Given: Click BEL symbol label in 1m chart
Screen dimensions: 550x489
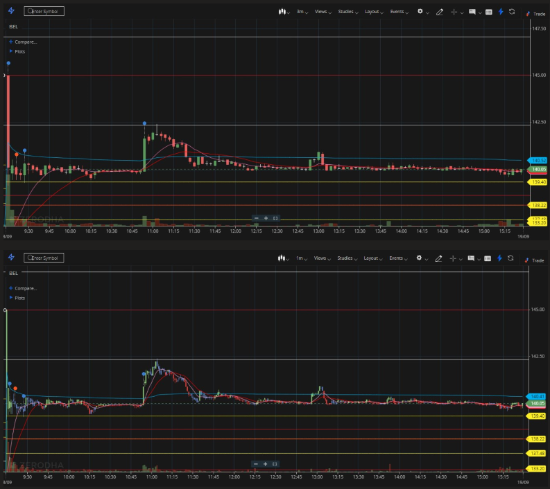Looking at the screenshot, I should point(13,273).
